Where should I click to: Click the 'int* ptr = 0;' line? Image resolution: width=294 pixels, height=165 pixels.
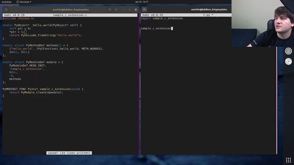point(20,28)
